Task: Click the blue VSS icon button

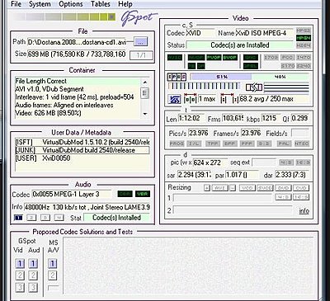Action: pos(174,99)
